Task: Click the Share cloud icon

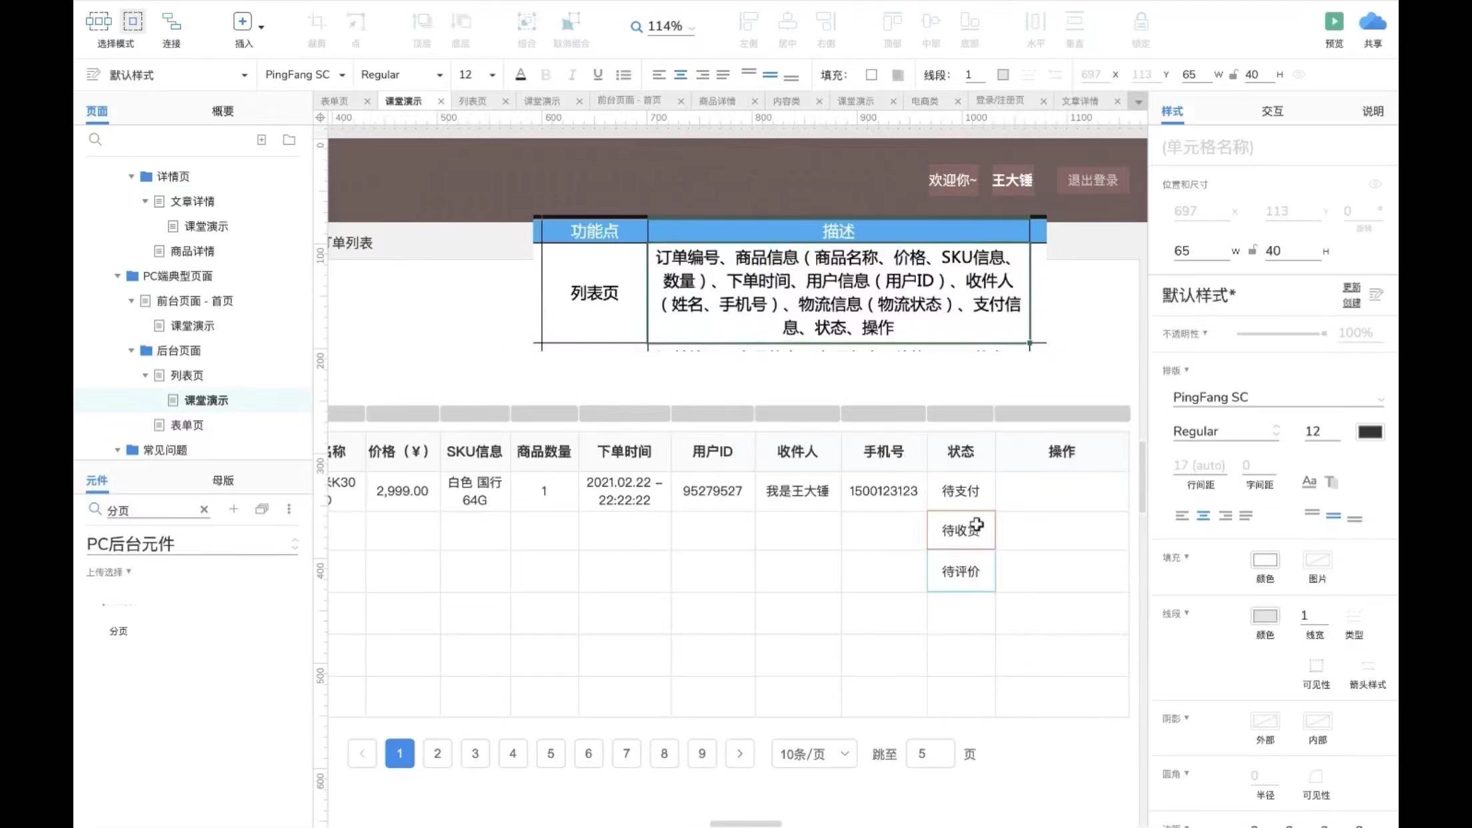Action: tap(1372, 22)
